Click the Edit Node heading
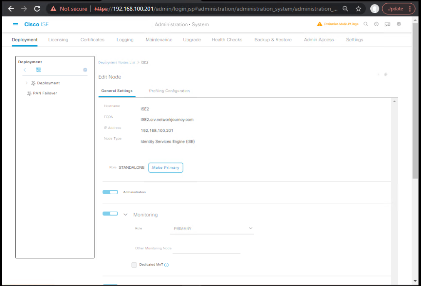The image size is (421, 286). pyautogui.click(x=109, y=77)
